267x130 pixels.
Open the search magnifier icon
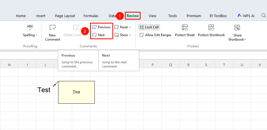click(x=263, y=16)
